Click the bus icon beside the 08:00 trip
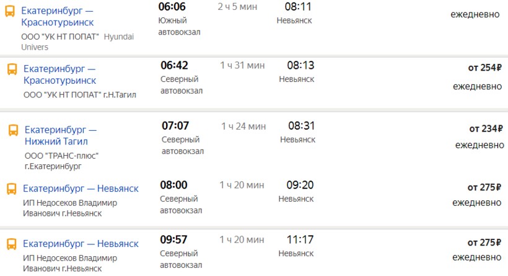 point(11,189)
